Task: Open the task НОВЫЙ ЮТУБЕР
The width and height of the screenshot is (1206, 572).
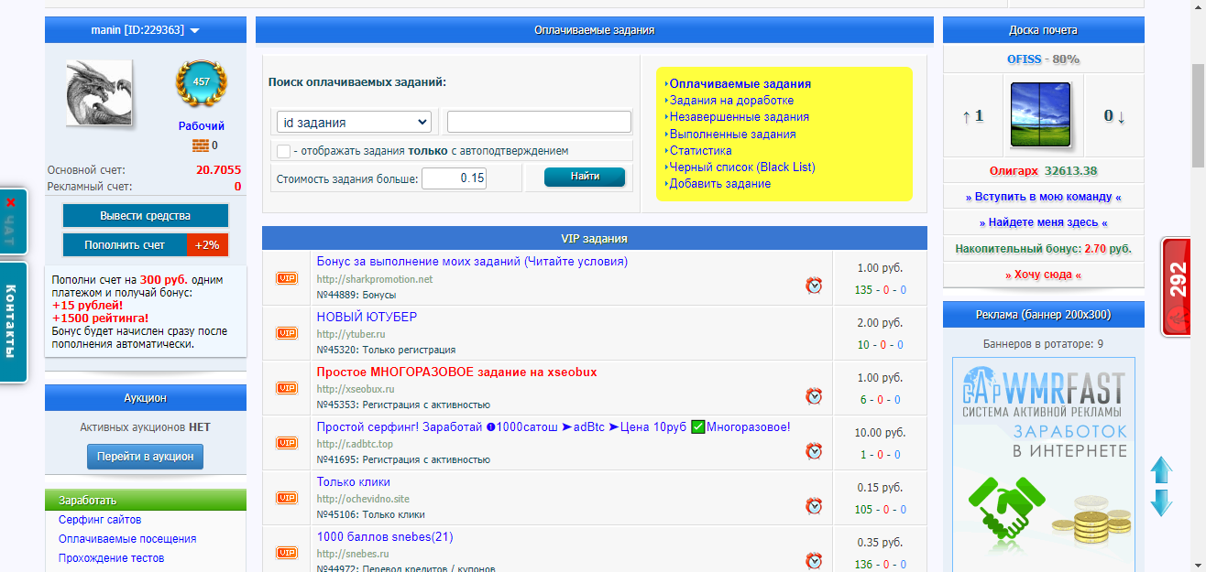Action: pos(367,317)
